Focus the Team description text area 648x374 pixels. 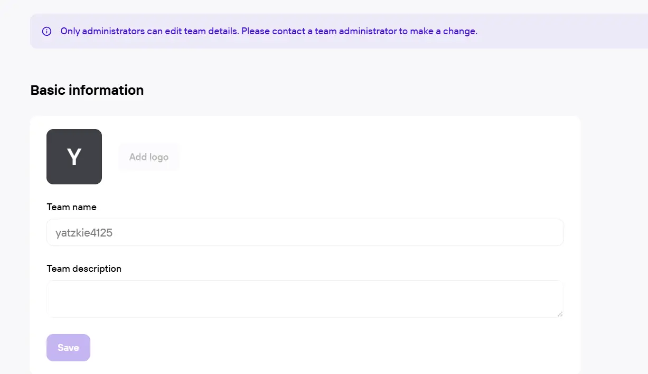(305, 299)
